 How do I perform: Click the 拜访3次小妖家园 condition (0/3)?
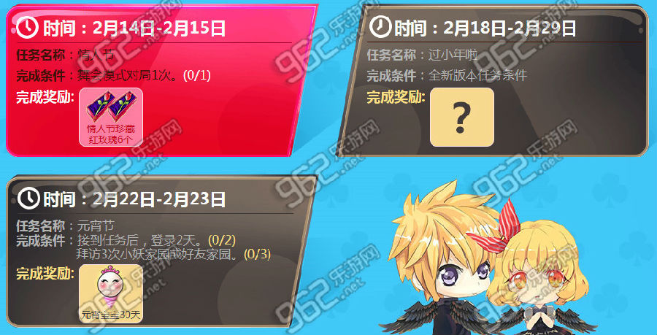click(x=174, y=253)
